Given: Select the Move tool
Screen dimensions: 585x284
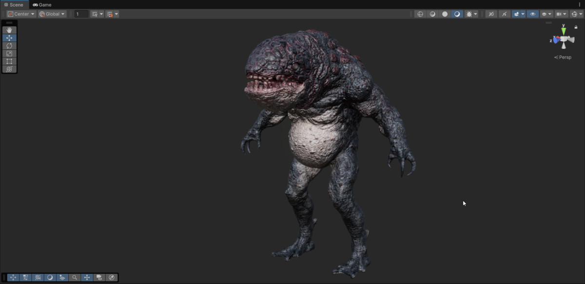Looking at the screenshot, I should [9, 38].
